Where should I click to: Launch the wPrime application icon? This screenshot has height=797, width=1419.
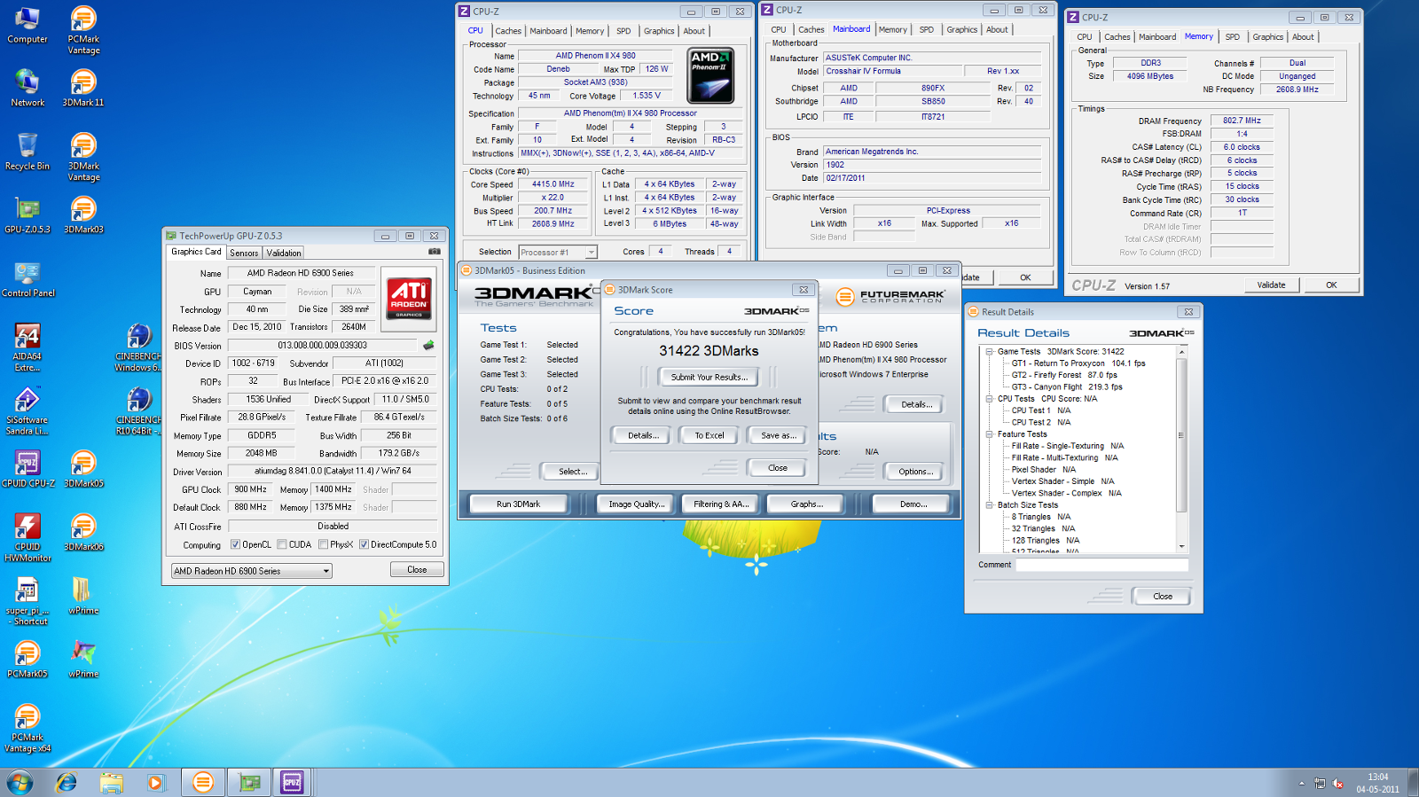83,660
